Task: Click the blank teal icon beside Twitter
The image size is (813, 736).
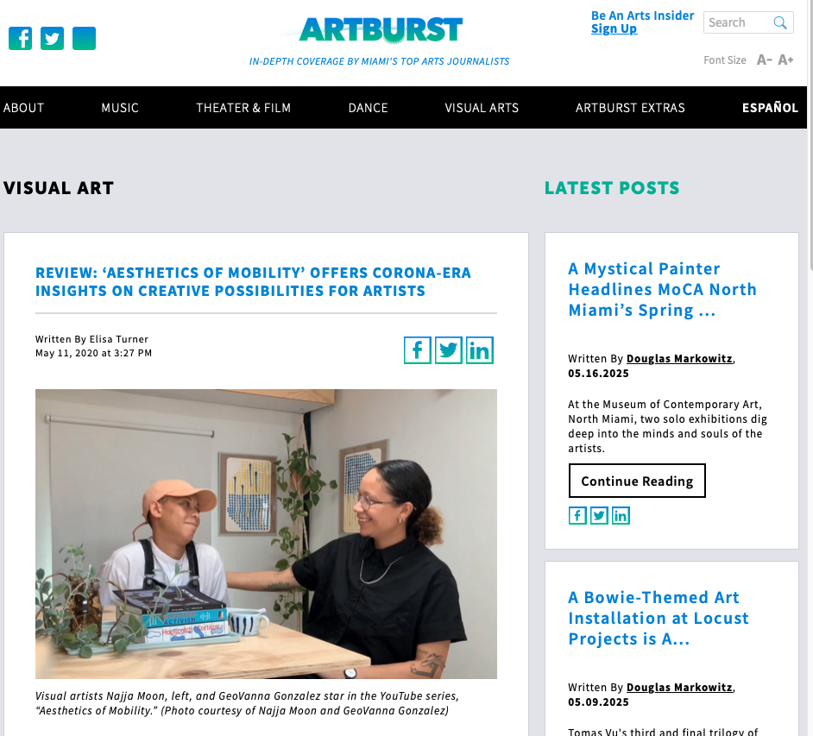Action: pyautogui.click(x=84, y=38)
